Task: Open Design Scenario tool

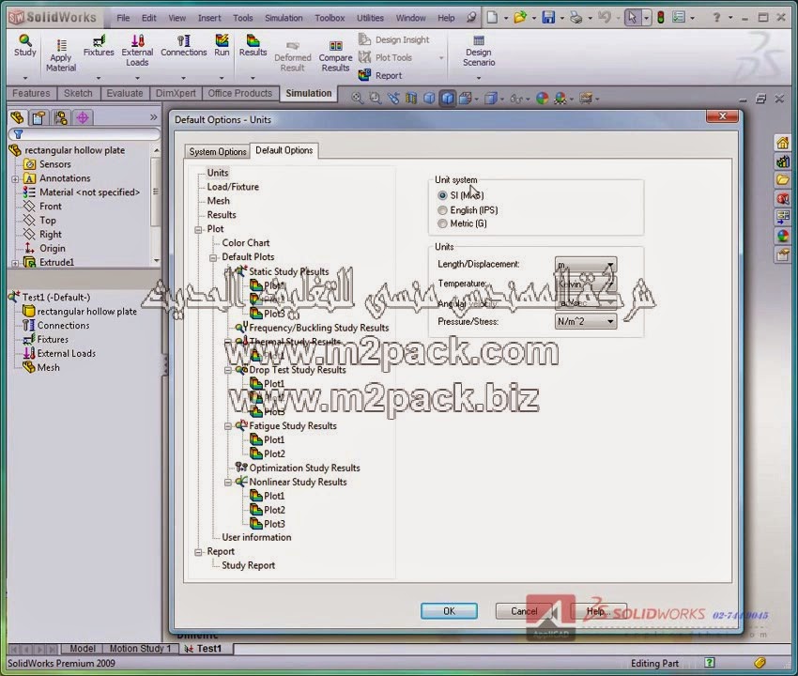Action: pyautogui.click(x=479, y=51)
